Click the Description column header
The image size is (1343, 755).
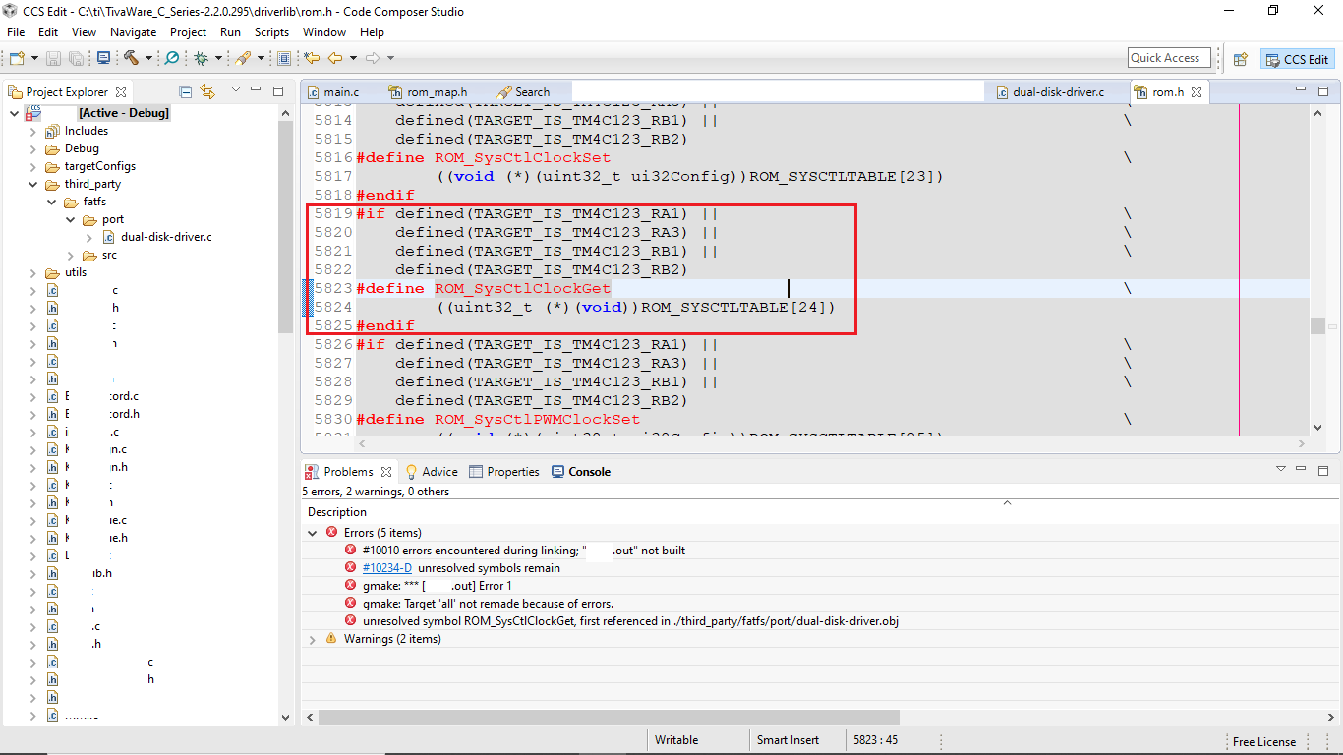click(337, 512)
